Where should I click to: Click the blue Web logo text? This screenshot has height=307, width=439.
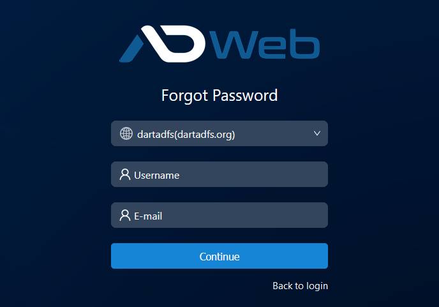[x=265, y=44]
